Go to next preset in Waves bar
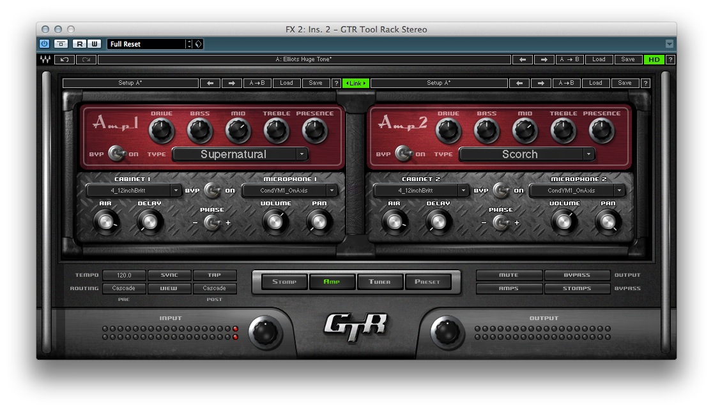713x410 pixels. (544, 59)
